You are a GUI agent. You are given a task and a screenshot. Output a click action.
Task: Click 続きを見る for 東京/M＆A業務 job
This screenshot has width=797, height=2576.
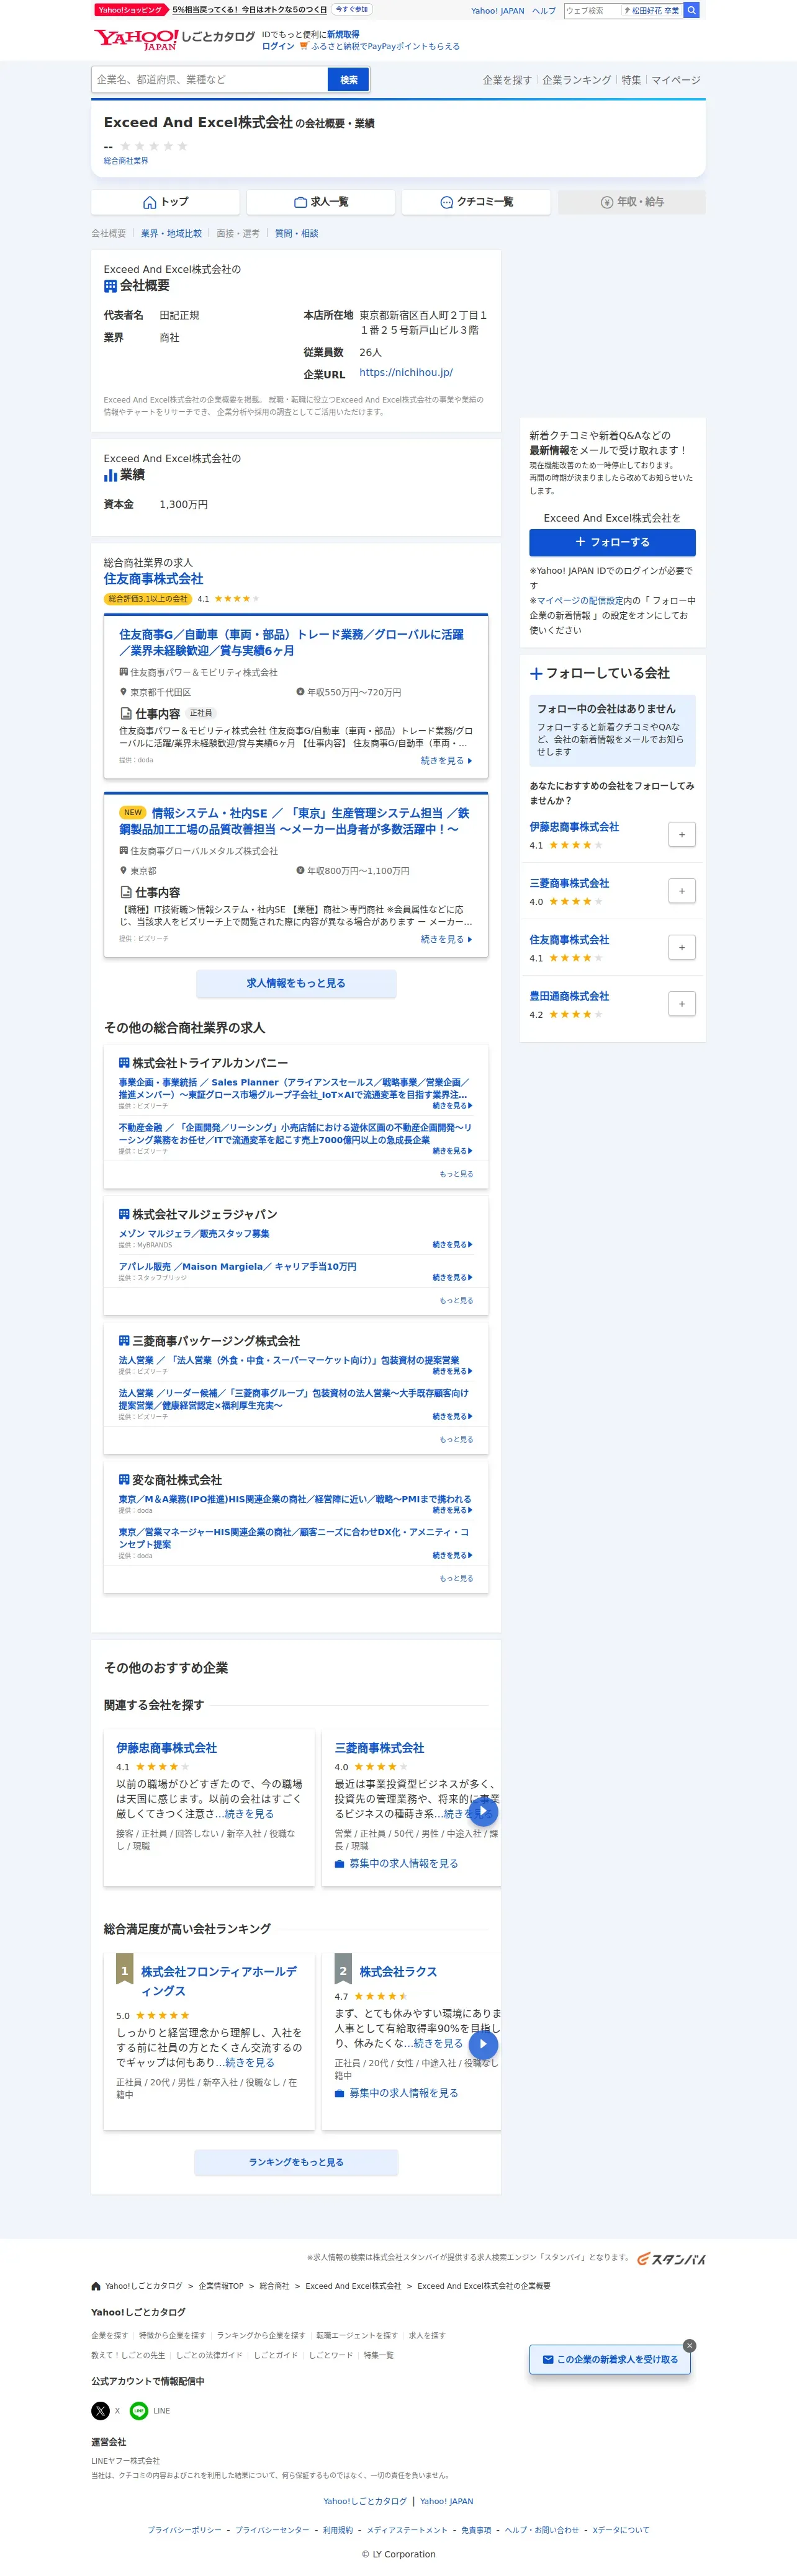click(x=453, y=1510)
